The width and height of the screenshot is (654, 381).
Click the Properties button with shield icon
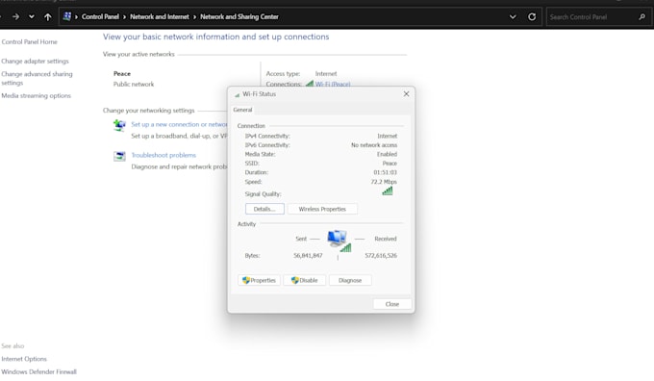259,280
